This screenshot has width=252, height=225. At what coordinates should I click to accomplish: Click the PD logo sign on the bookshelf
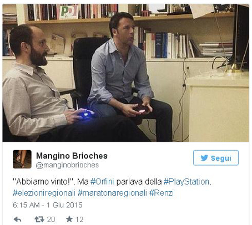69,12
